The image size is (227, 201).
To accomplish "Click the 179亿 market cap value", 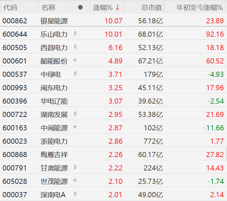I will click(153, 74).
